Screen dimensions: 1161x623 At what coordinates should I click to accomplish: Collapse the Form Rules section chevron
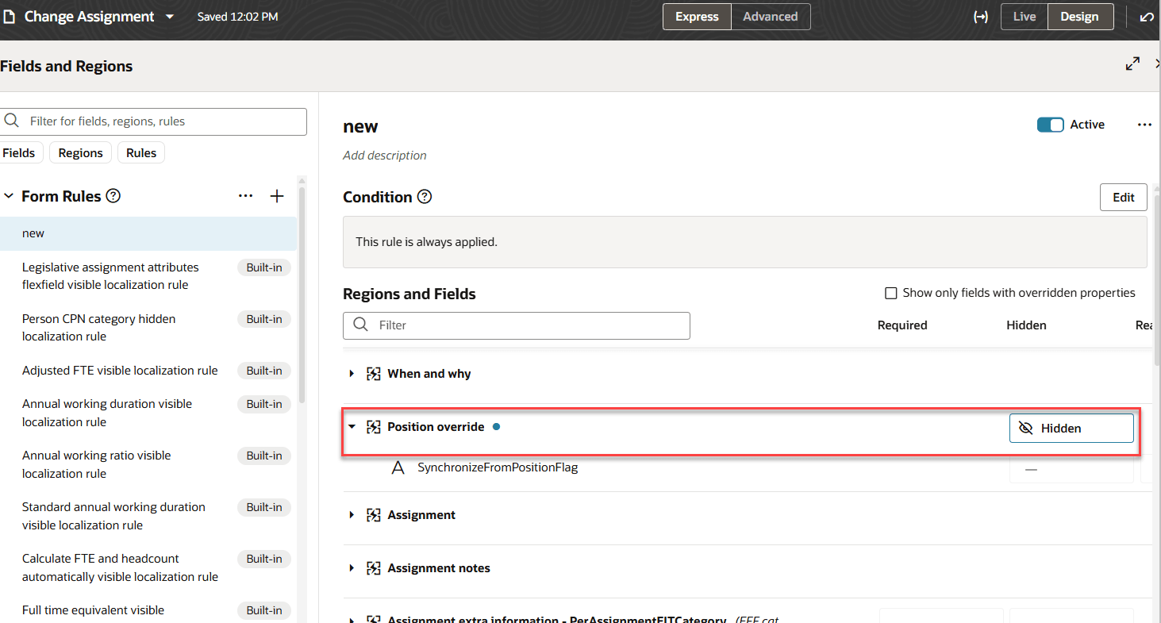(x=9, y=196)
